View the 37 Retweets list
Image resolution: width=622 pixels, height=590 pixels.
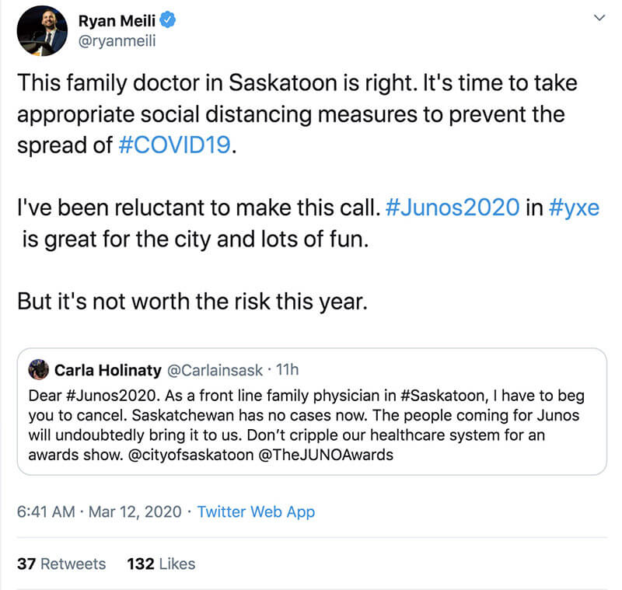pos(62,564)
